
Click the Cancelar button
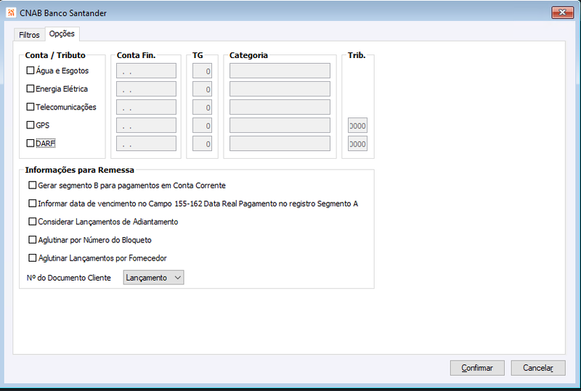tap(538, 368)
